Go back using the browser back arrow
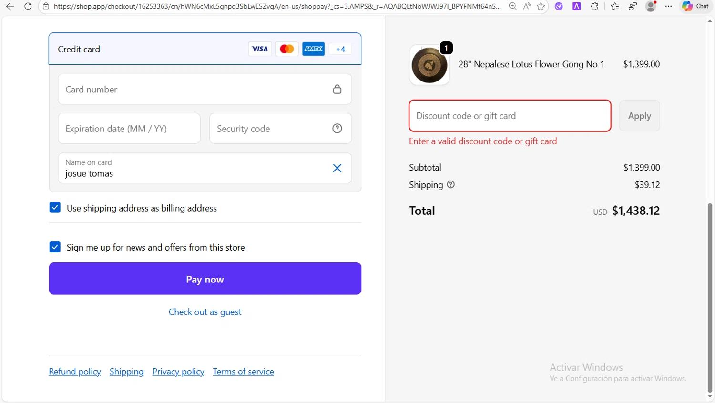The image size is (715, 403). 10,6
